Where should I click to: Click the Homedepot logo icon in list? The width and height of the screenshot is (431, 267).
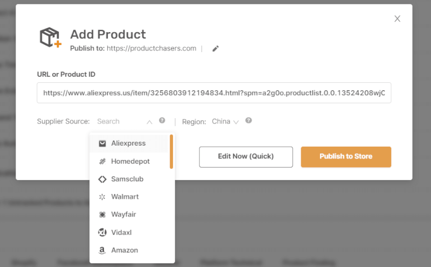pos(102,162)
